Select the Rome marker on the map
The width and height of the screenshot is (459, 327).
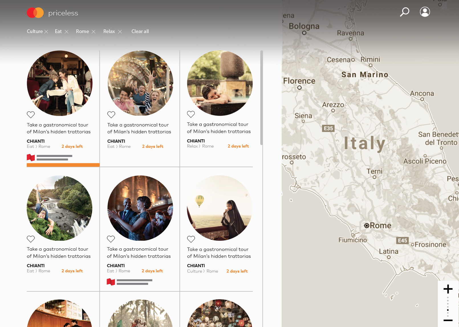pos(367,226)
